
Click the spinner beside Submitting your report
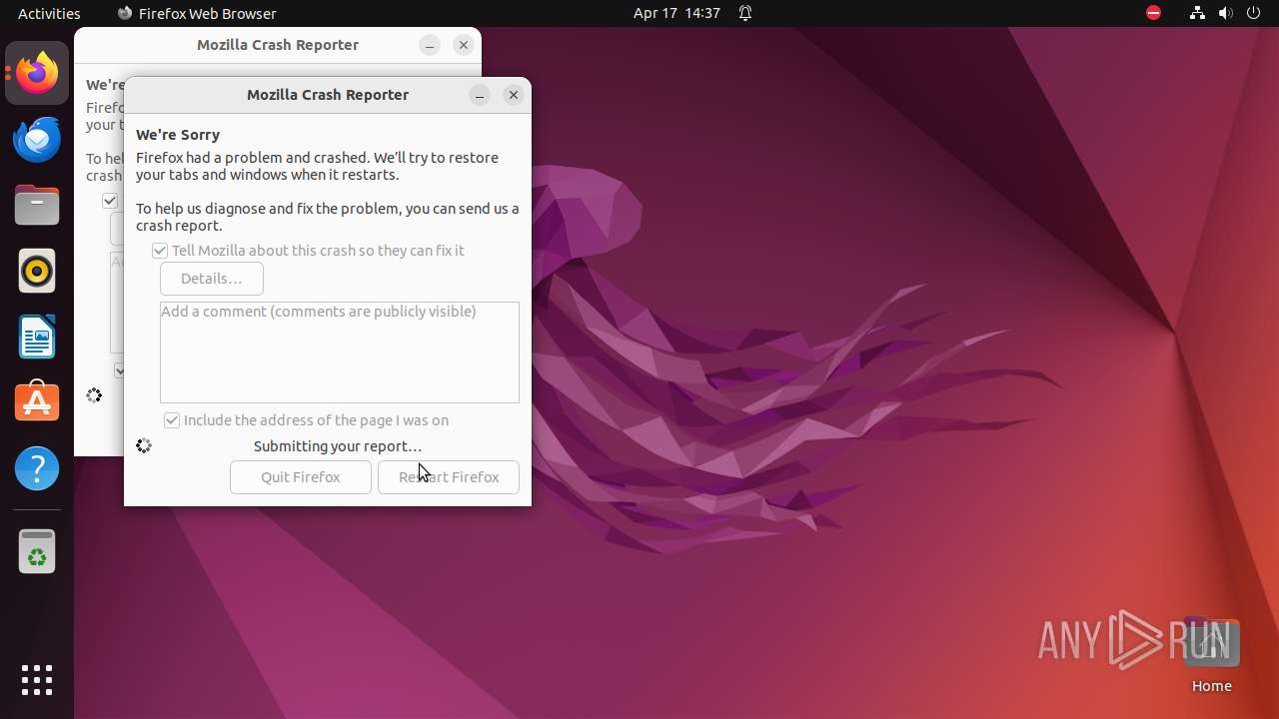click(x=144, y=445)
